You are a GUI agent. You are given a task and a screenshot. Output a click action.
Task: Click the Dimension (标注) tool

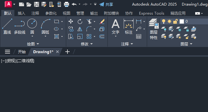click(x=129, y=26)
